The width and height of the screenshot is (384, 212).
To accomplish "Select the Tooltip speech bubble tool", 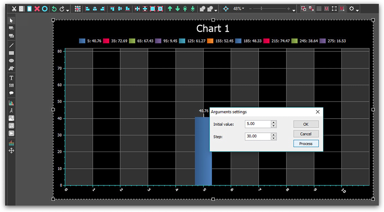I will pos(11,93).
